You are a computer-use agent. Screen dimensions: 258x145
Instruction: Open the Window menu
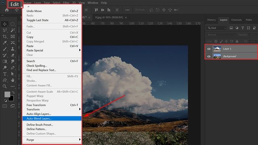pyautogui.click(x=93, y=3)
